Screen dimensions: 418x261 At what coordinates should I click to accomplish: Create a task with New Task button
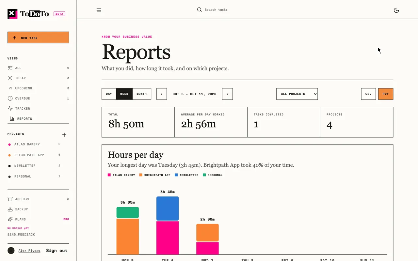point(38,38)
